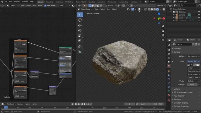Open the Render menu

[17, 2]
